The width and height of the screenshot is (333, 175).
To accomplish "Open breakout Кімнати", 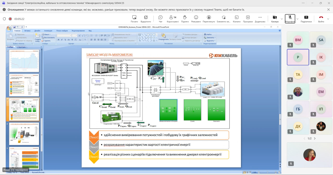I will (236, 19).
